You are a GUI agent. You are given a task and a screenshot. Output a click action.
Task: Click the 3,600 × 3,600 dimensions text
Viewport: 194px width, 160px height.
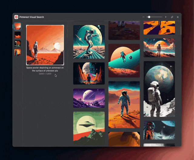pyautogui.click(x=45, y=74)
